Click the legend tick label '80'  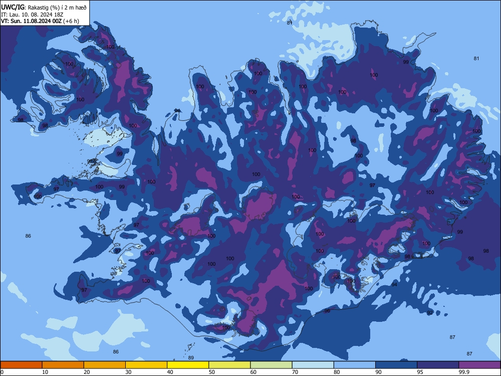[x=337, y=372]
